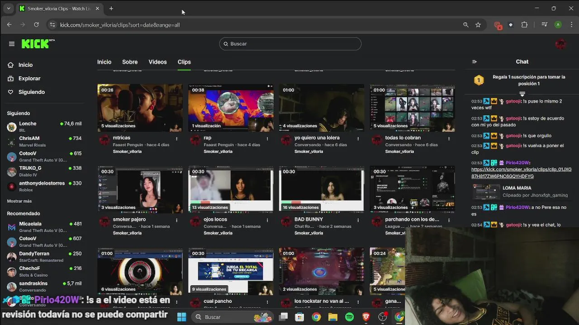
Task: Play the BAD BUNNY clip thumbnail
Action: (x=322, y=190)
